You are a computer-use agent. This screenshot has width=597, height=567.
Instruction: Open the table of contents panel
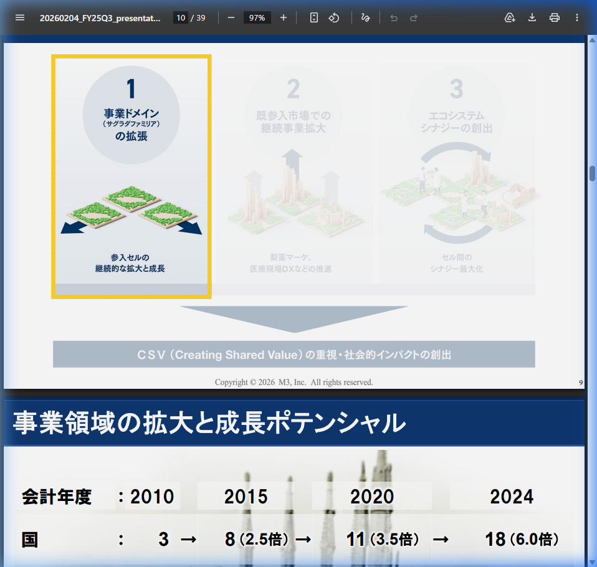coord(19,17)
